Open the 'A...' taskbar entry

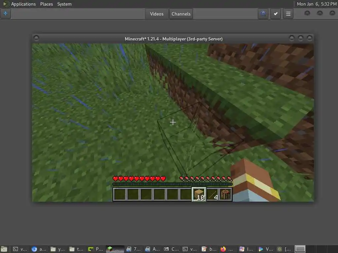pos(152,249)
